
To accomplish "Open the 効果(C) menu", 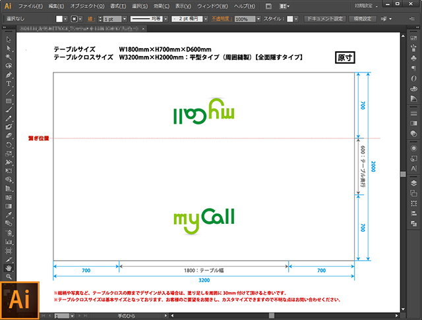I will point(162,6).
